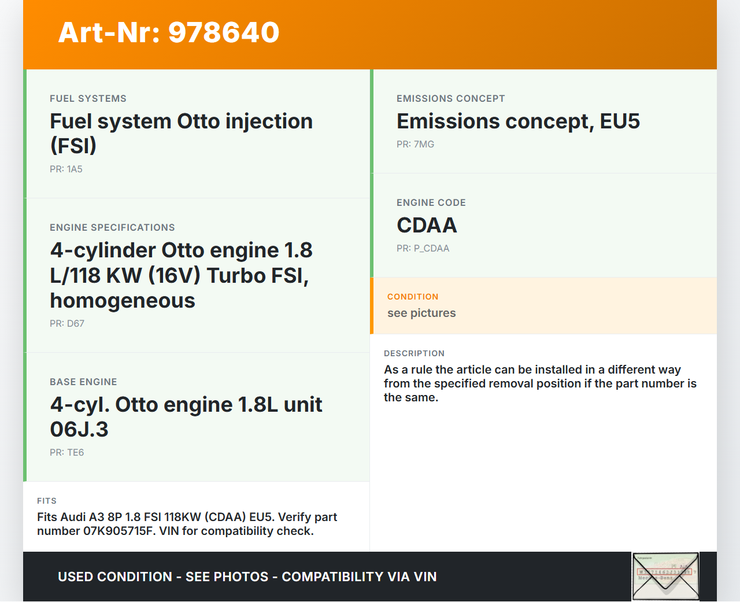
Task: Select the 4-cyl. Otto engine 06J.3 title
Action: [186, 417]
